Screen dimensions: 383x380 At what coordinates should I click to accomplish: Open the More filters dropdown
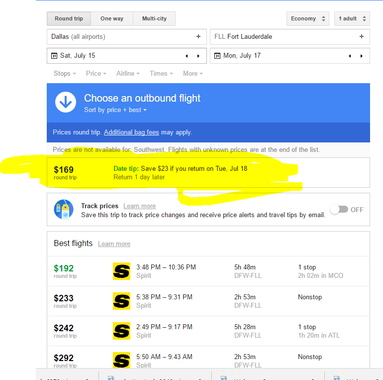click(x=192, y=74)
